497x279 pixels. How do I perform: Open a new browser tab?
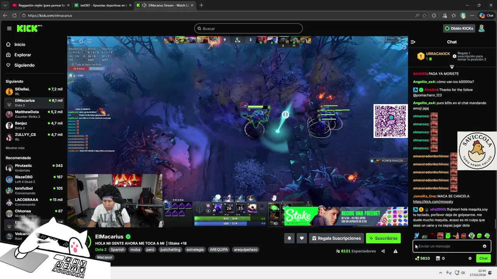pyautogui.click(x=201, y=5)
